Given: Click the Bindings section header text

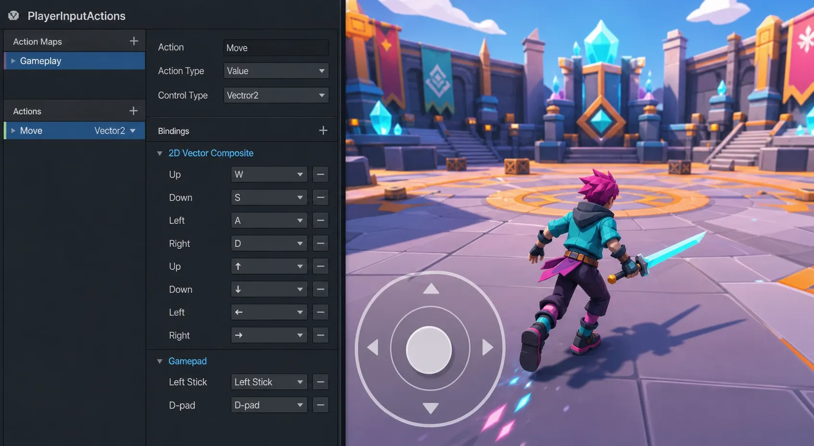Looking at the screenshot, I should (x=174, y=131).
